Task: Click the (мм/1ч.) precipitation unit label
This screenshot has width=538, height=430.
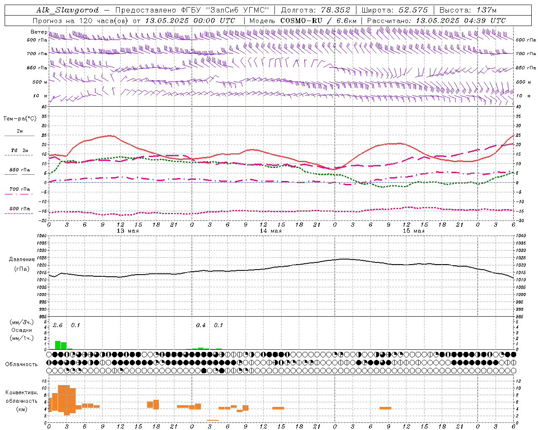Action: 22,338
